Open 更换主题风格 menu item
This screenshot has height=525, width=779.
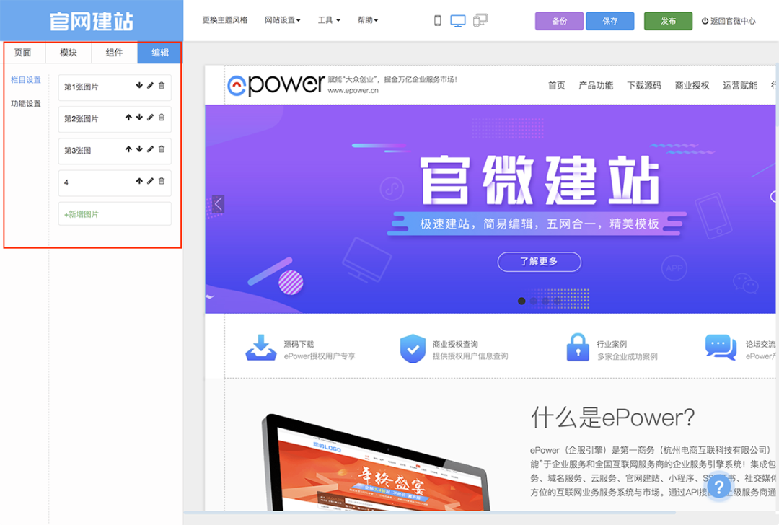[224, 20]
